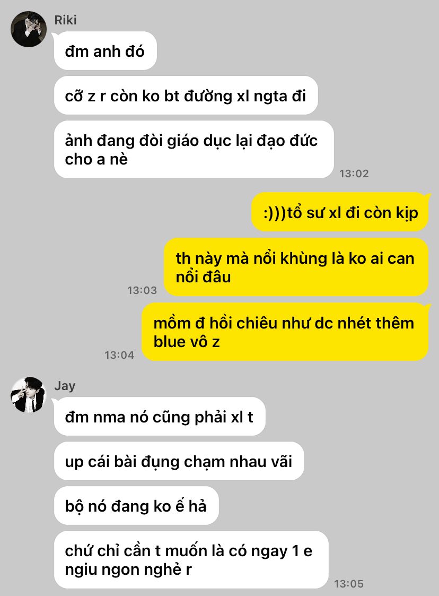The height and width of the screenshot is (596, 439).
Task: Click the 13:04 timestamp
Action: 119,355
